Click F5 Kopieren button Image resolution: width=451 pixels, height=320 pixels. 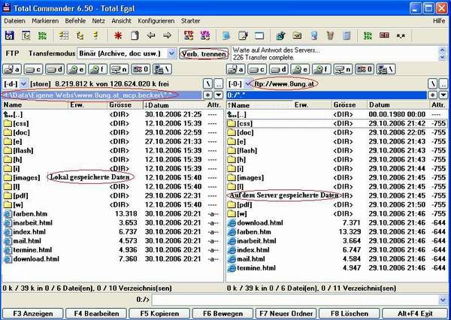pyautogui.click(x=159, y=314)
